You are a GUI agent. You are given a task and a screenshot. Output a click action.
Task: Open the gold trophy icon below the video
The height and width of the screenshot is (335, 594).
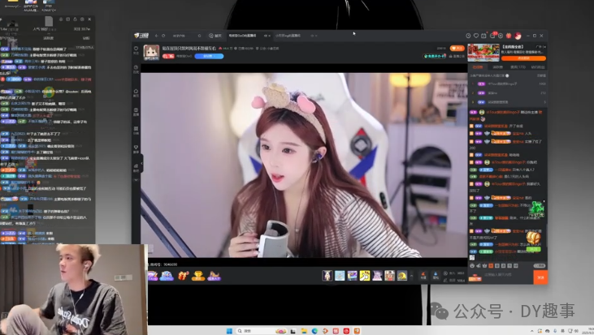(198, 276)
